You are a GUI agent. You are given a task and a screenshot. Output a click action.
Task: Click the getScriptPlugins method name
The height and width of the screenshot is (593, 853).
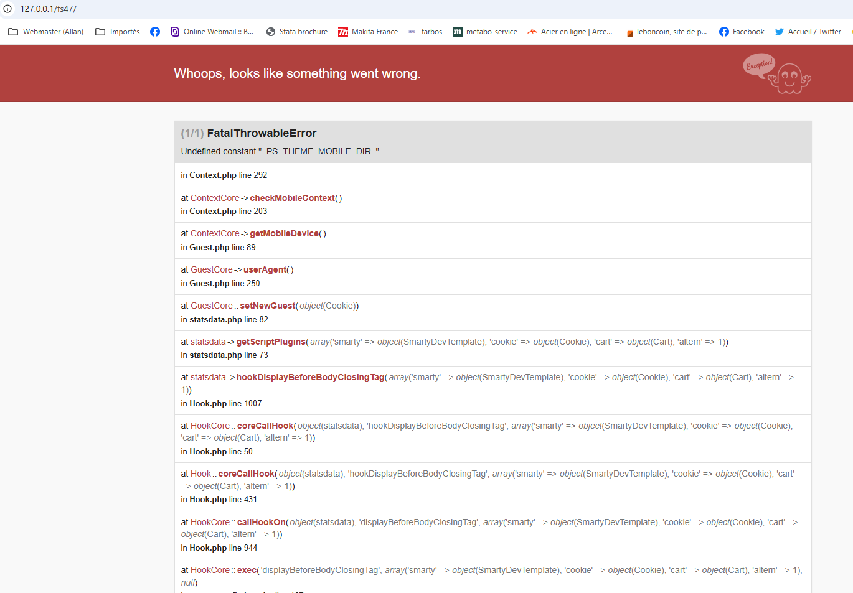(271, 342)
